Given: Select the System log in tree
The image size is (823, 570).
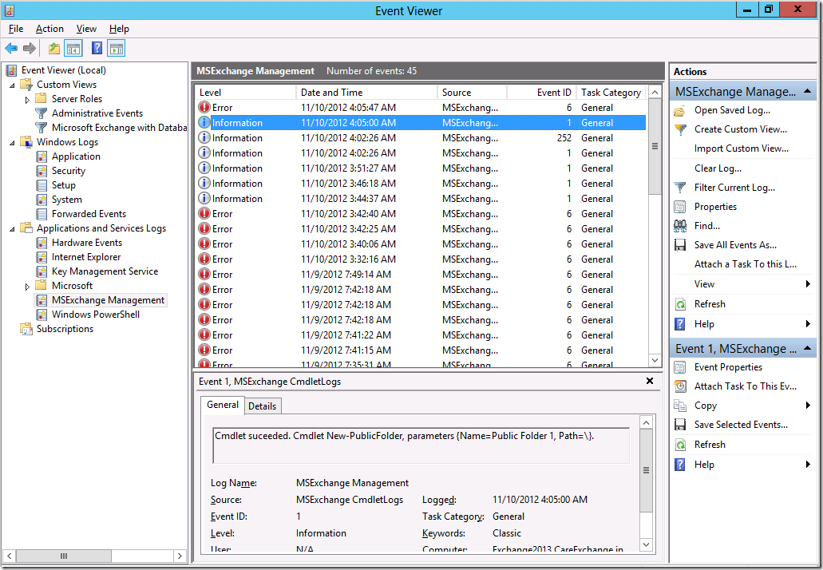Looking at the screenshot, I should pyautogui.click(x=67, y=200).
